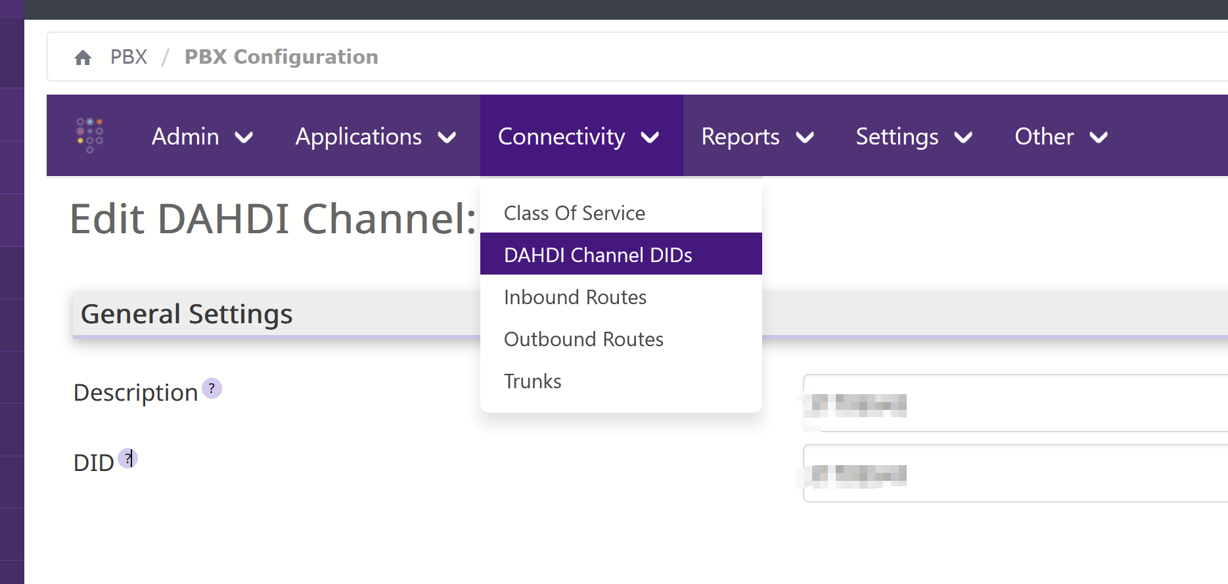Viewport: 1228px width, 584px height.
Task: Click the DID help question mark icon
Action: [x=127, y=459]
